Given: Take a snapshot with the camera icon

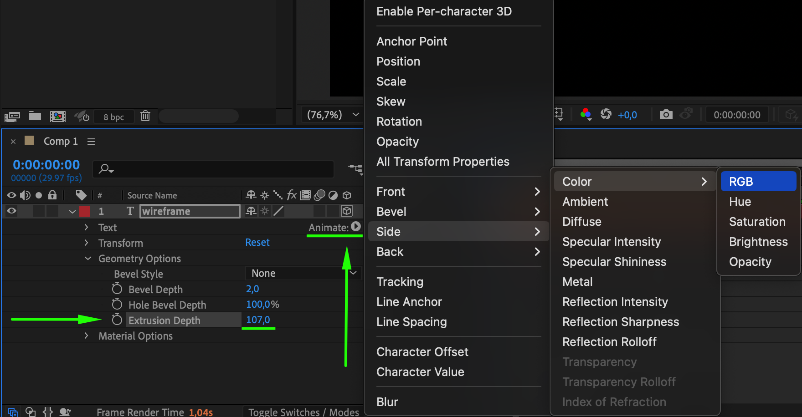Looking at the screenshot, I should [666, 115].
